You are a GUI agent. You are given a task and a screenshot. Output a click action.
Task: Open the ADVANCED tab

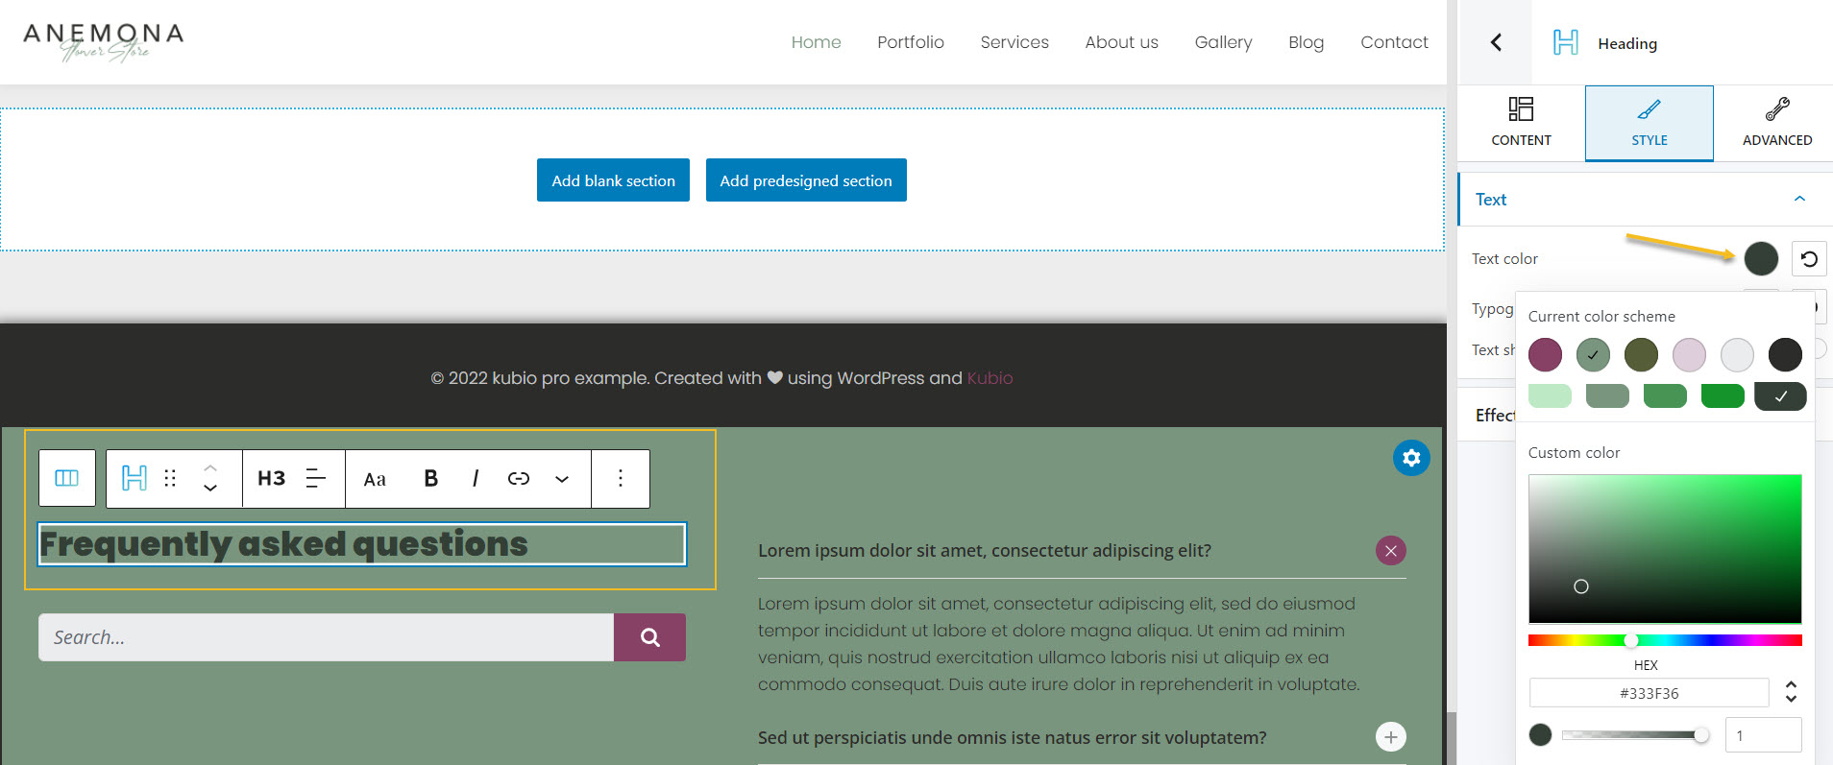pyautogui.click(x=1777, y=122)
